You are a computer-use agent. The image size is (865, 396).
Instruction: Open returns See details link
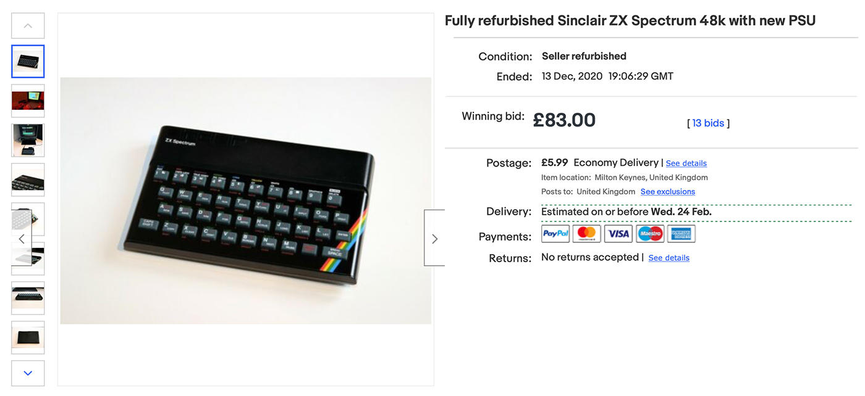pyautogui.click(x=669, y=258)
